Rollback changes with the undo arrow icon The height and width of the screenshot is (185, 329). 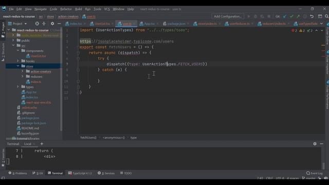point(312,16)
